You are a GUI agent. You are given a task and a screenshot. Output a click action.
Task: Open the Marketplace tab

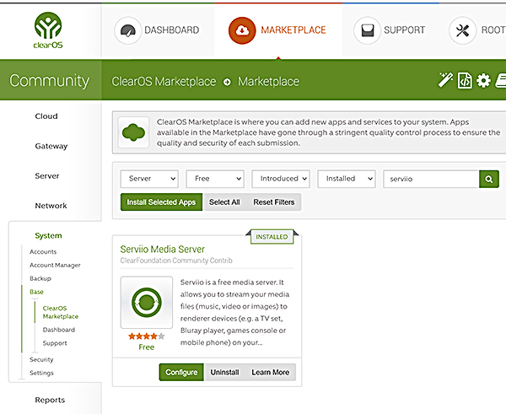[x=278, y=30]
